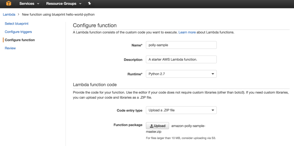Click the Configure function page heading

pos(95,25)
